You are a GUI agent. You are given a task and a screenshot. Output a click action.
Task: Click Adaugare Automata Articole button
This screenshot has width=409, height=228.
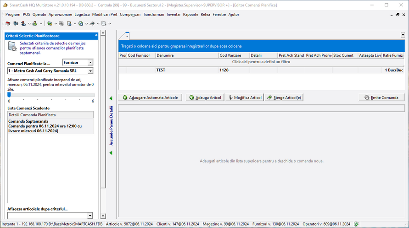[x=150, y=98]
